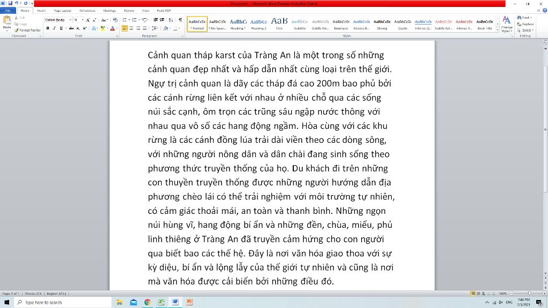The image size is (548, 308).
Task: Toggle Strikethrough formatting
Action: (x=71, y=28)
